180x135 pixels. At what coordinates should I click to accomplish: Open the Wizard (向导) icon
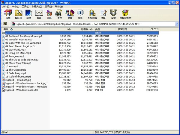70,14
